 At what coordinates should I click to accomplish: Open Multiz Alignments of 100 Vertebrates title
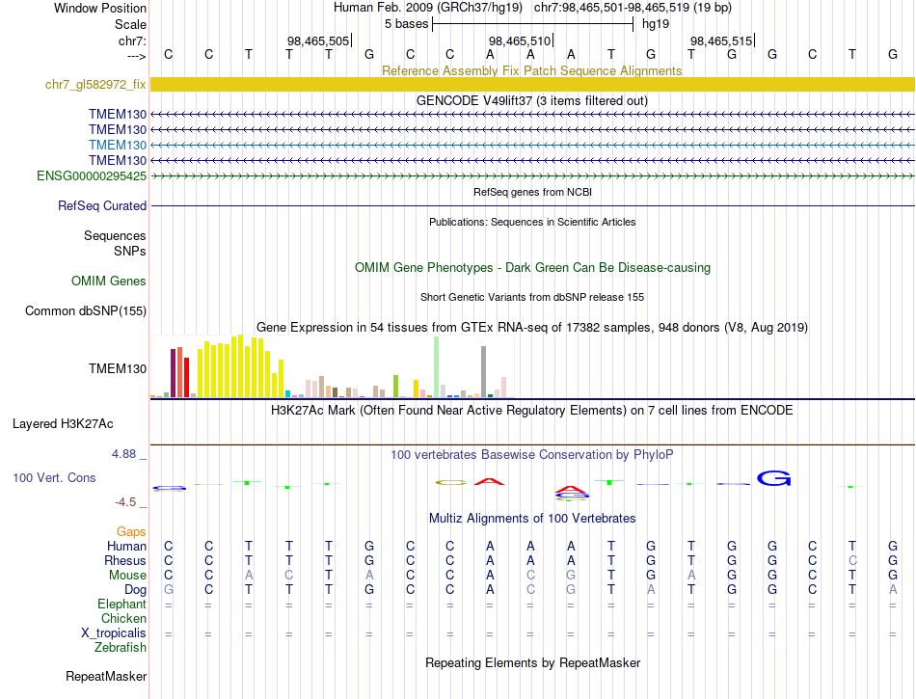532,519
